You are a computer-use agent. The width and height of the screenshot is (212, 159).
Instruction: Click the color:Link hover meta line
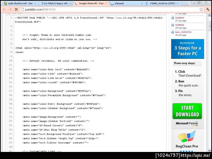[57, 78]
